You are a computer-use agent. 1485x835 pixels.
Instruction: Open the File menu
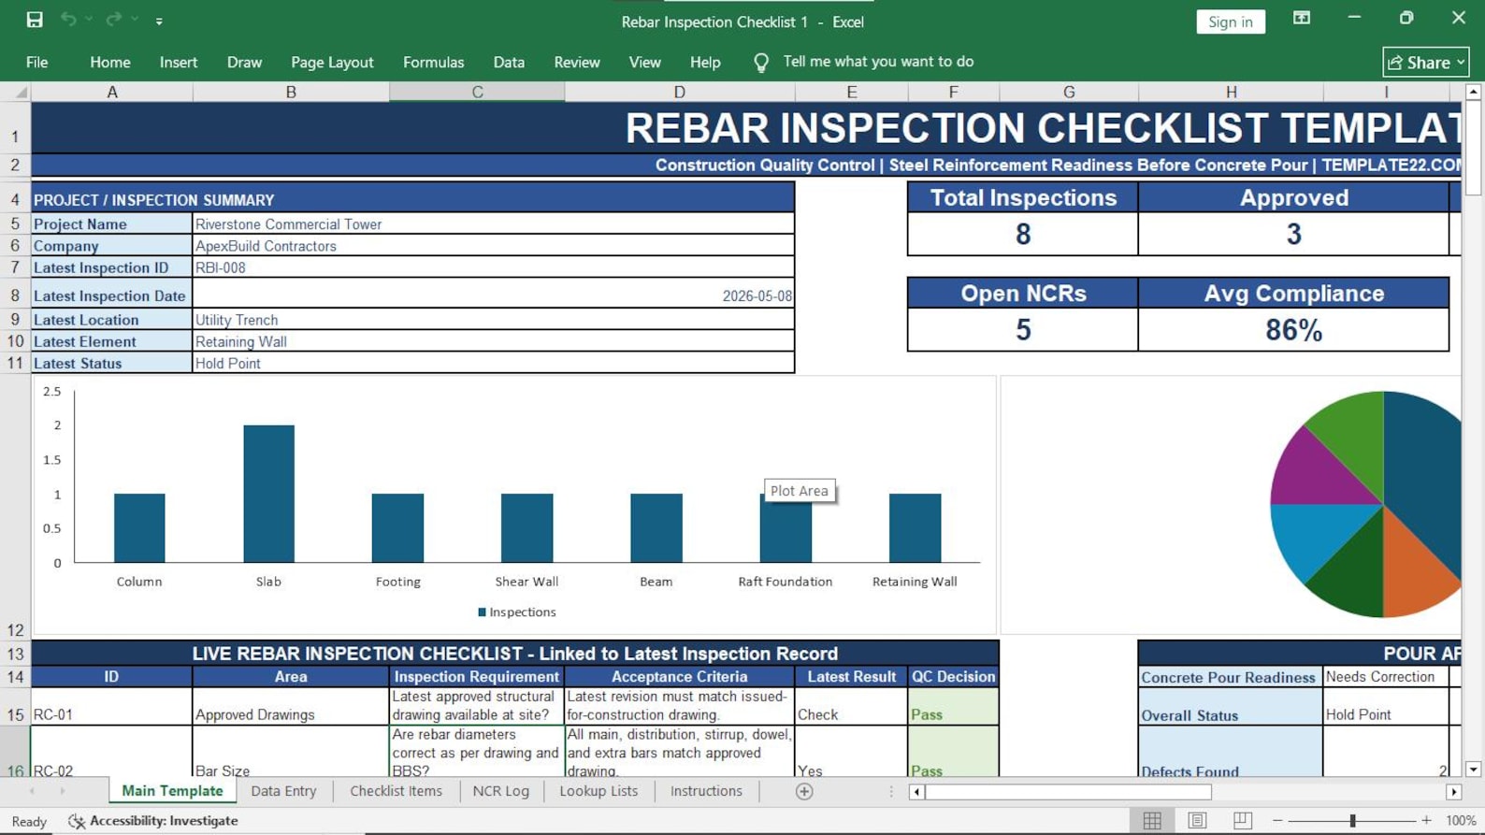tap(37, 62)
